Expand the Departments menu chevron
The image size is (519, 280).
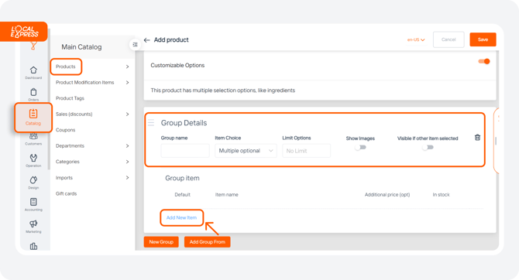click(x=128, y=145)
